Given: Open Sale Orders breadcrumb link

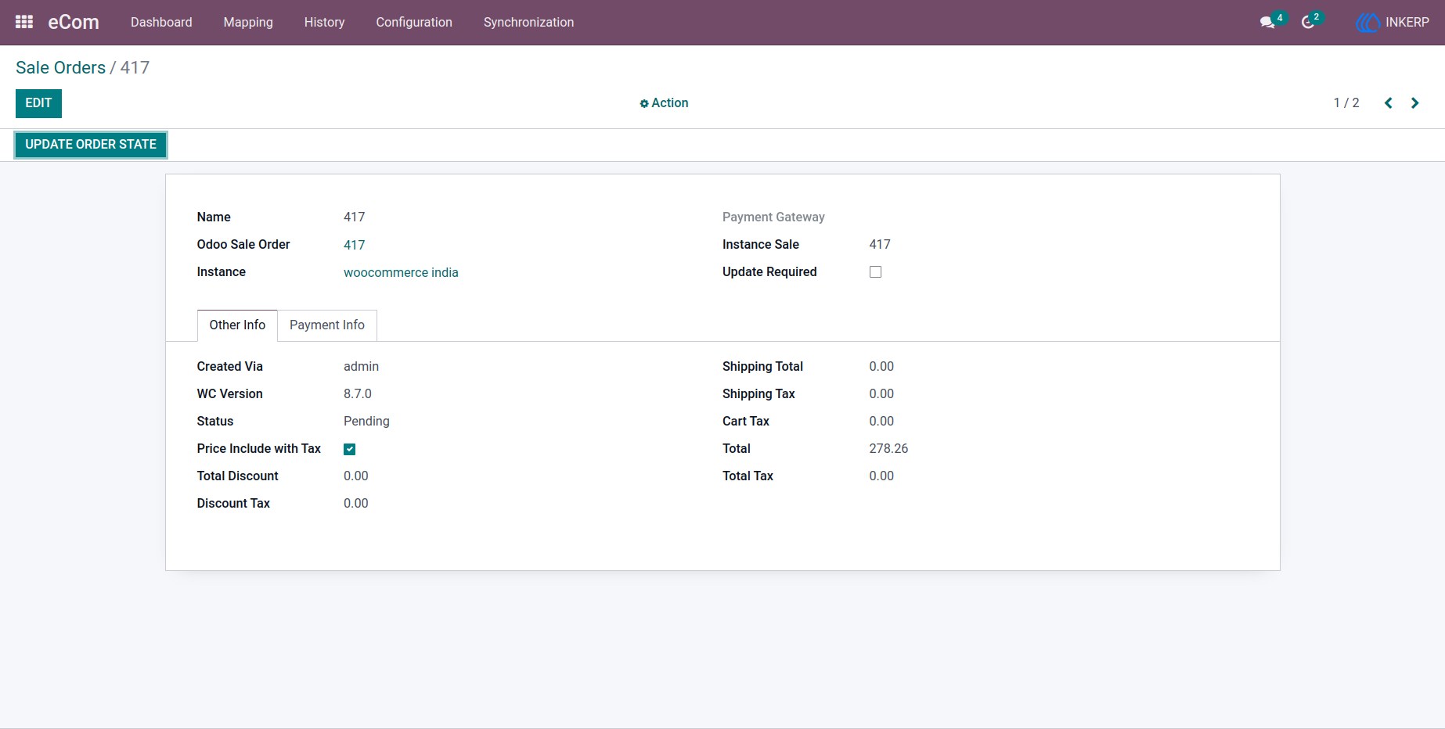Looking at the screenshot, I should (60, 68).
